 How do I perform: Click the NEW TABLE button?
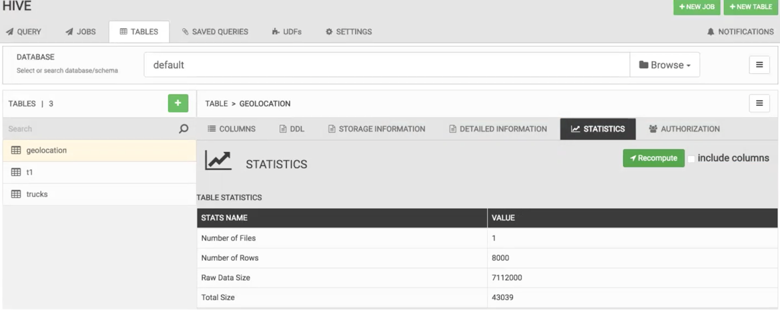[x=751, y=7]
